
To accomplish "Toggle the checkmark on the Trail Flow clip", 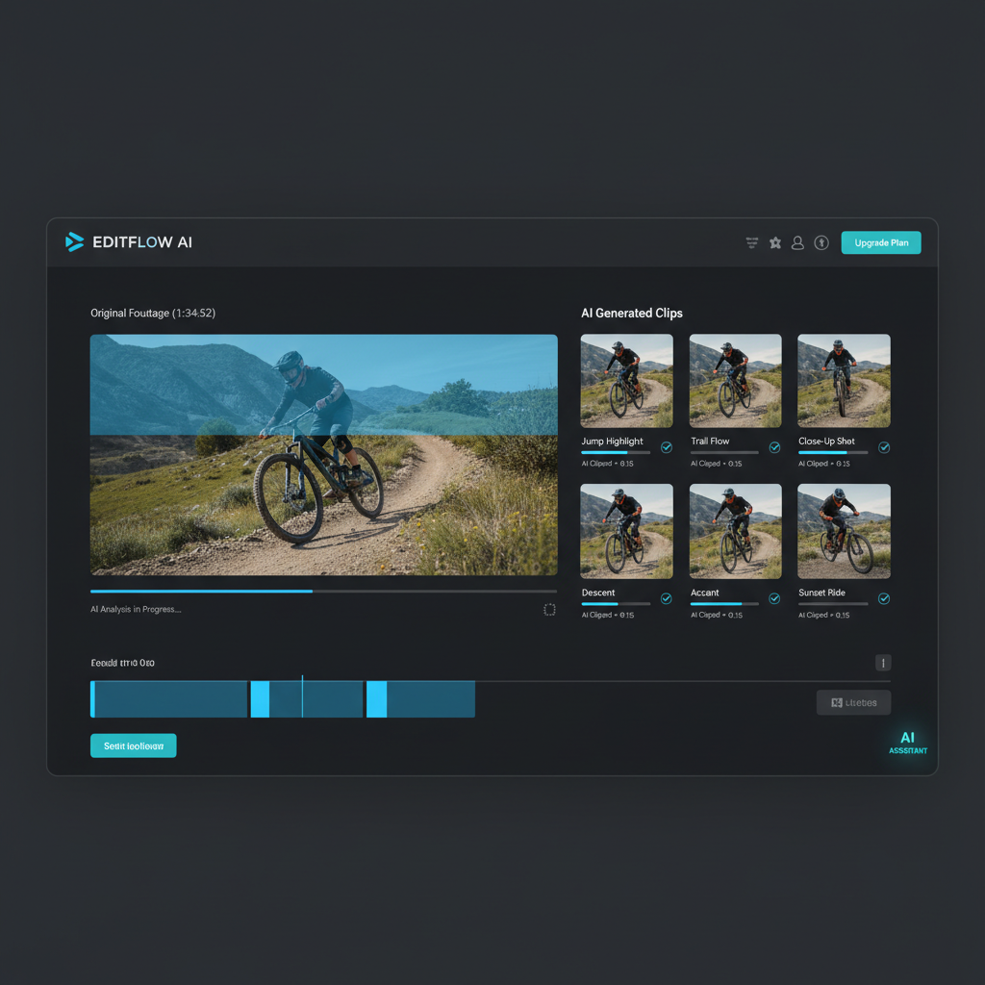I will point(774,446).
